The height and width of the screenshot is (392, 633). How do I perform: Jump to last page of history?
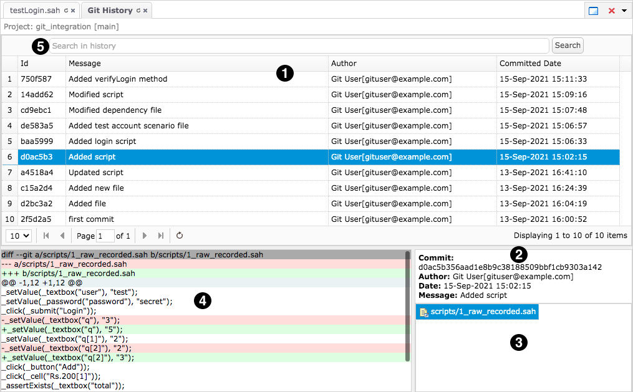click(161, 236)
